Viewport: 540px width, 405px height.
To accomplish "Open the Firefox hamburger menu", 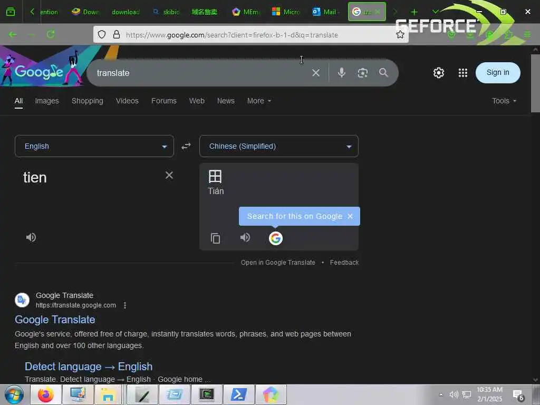I will pos(527,34).
